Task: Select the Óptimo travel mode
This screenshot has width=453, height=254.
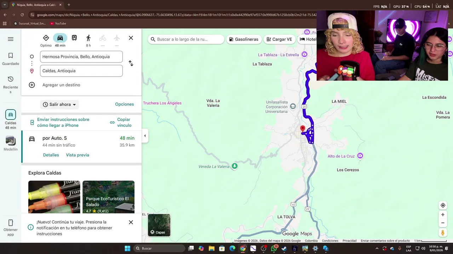Action: click(x=46, y=40)
